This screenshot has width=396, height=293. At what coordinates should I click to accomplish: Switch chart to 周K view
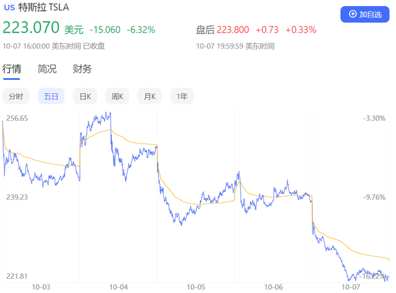tap(118, 96)
